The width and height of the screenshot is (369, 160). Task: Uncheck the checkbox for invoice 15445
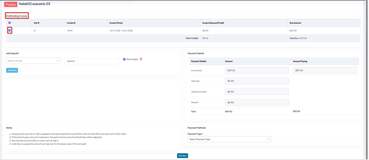(9, 30)
